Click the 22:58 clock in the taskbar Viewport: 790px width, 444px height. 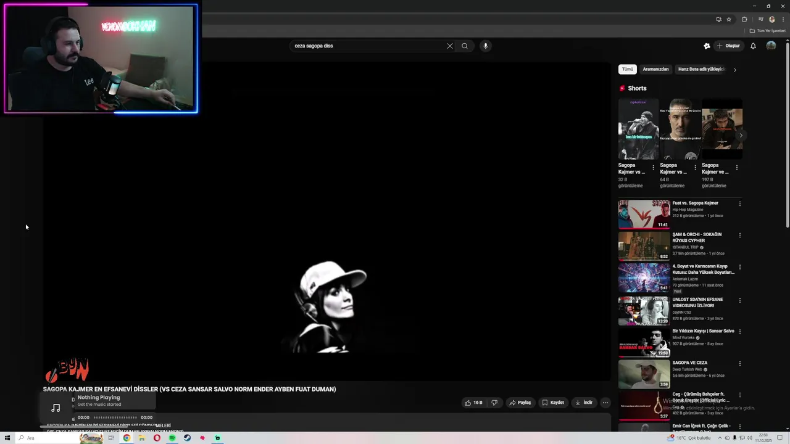point(763,438)
